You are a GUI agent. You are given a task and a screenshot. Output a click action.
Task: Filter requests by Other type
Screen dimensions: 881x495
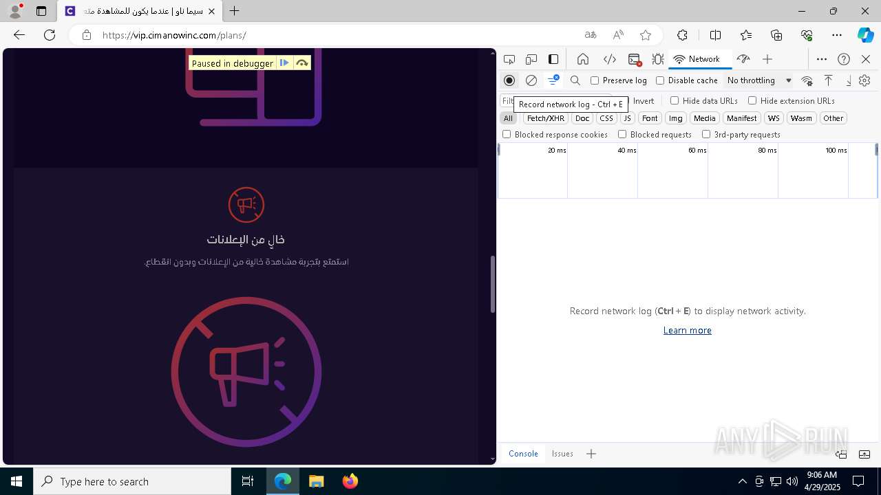[833, 118]
